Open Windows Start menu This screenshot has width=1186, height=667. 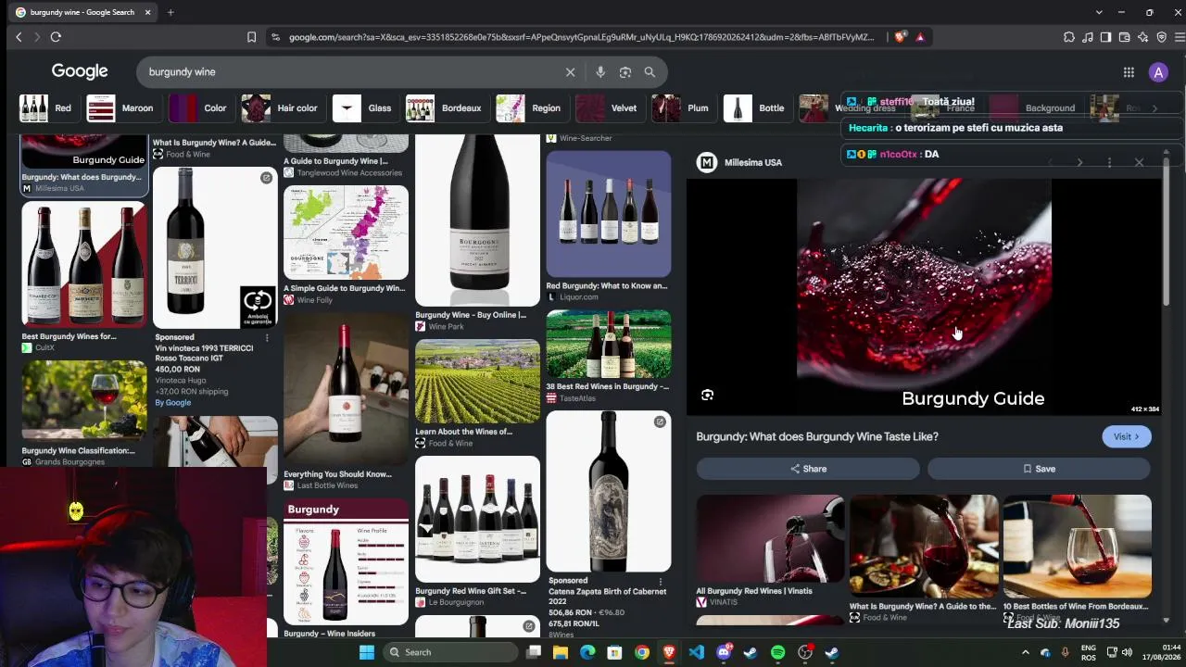367,652
